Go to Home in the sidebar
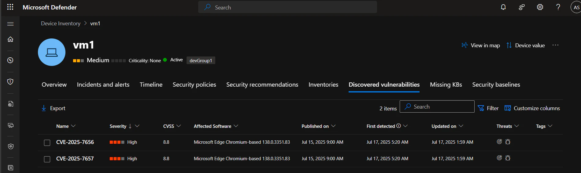Screen dimensions: 581x173 [x=10, y=39]
